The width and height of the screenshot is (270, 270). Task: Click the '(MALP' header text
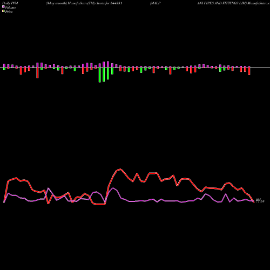(156, 3)
